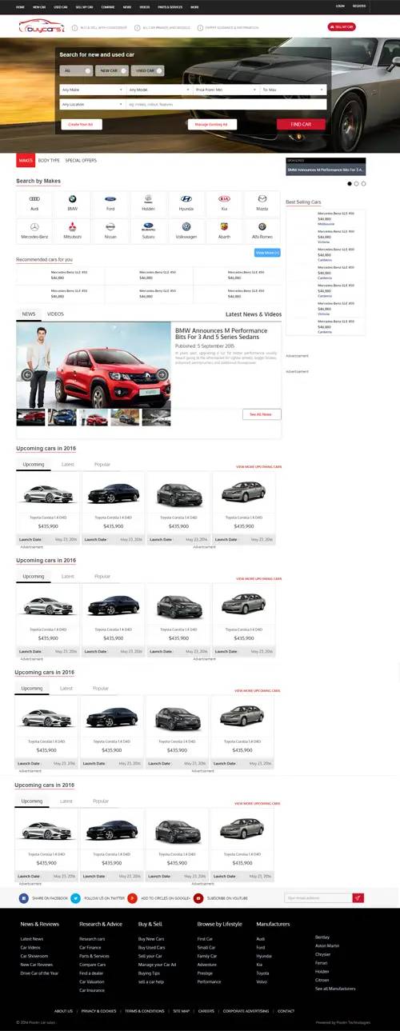Click the email address newsletter field
Screen dimensions: 400x1031
click(318, 898)
